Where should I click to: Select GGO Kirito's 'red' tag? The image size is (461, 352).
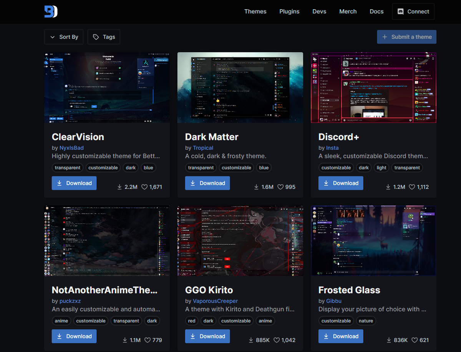[x=192, y=321]
